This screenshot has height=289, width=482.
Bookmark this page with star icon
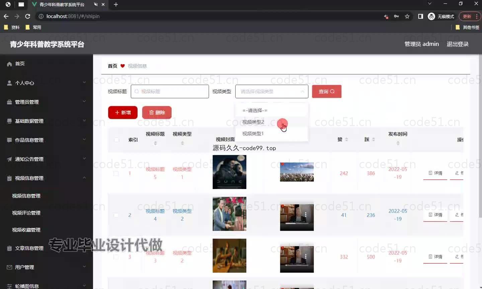407,16
